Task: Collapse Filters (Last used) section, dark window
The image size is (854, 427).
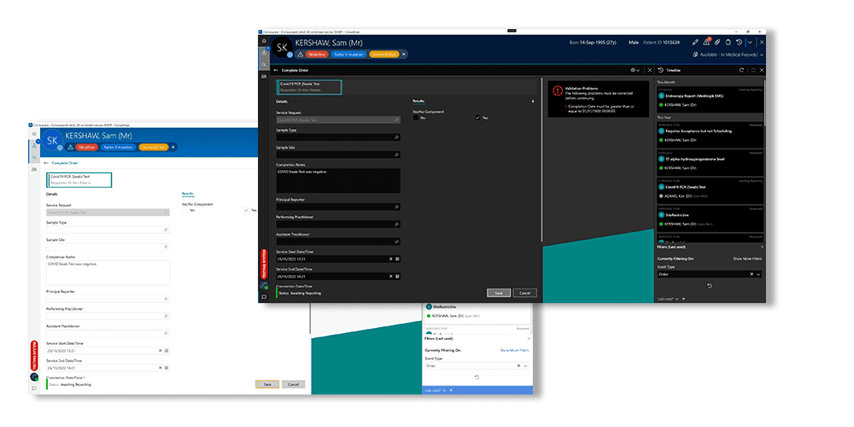Action: pyautogui.click(x=762, y=247)
